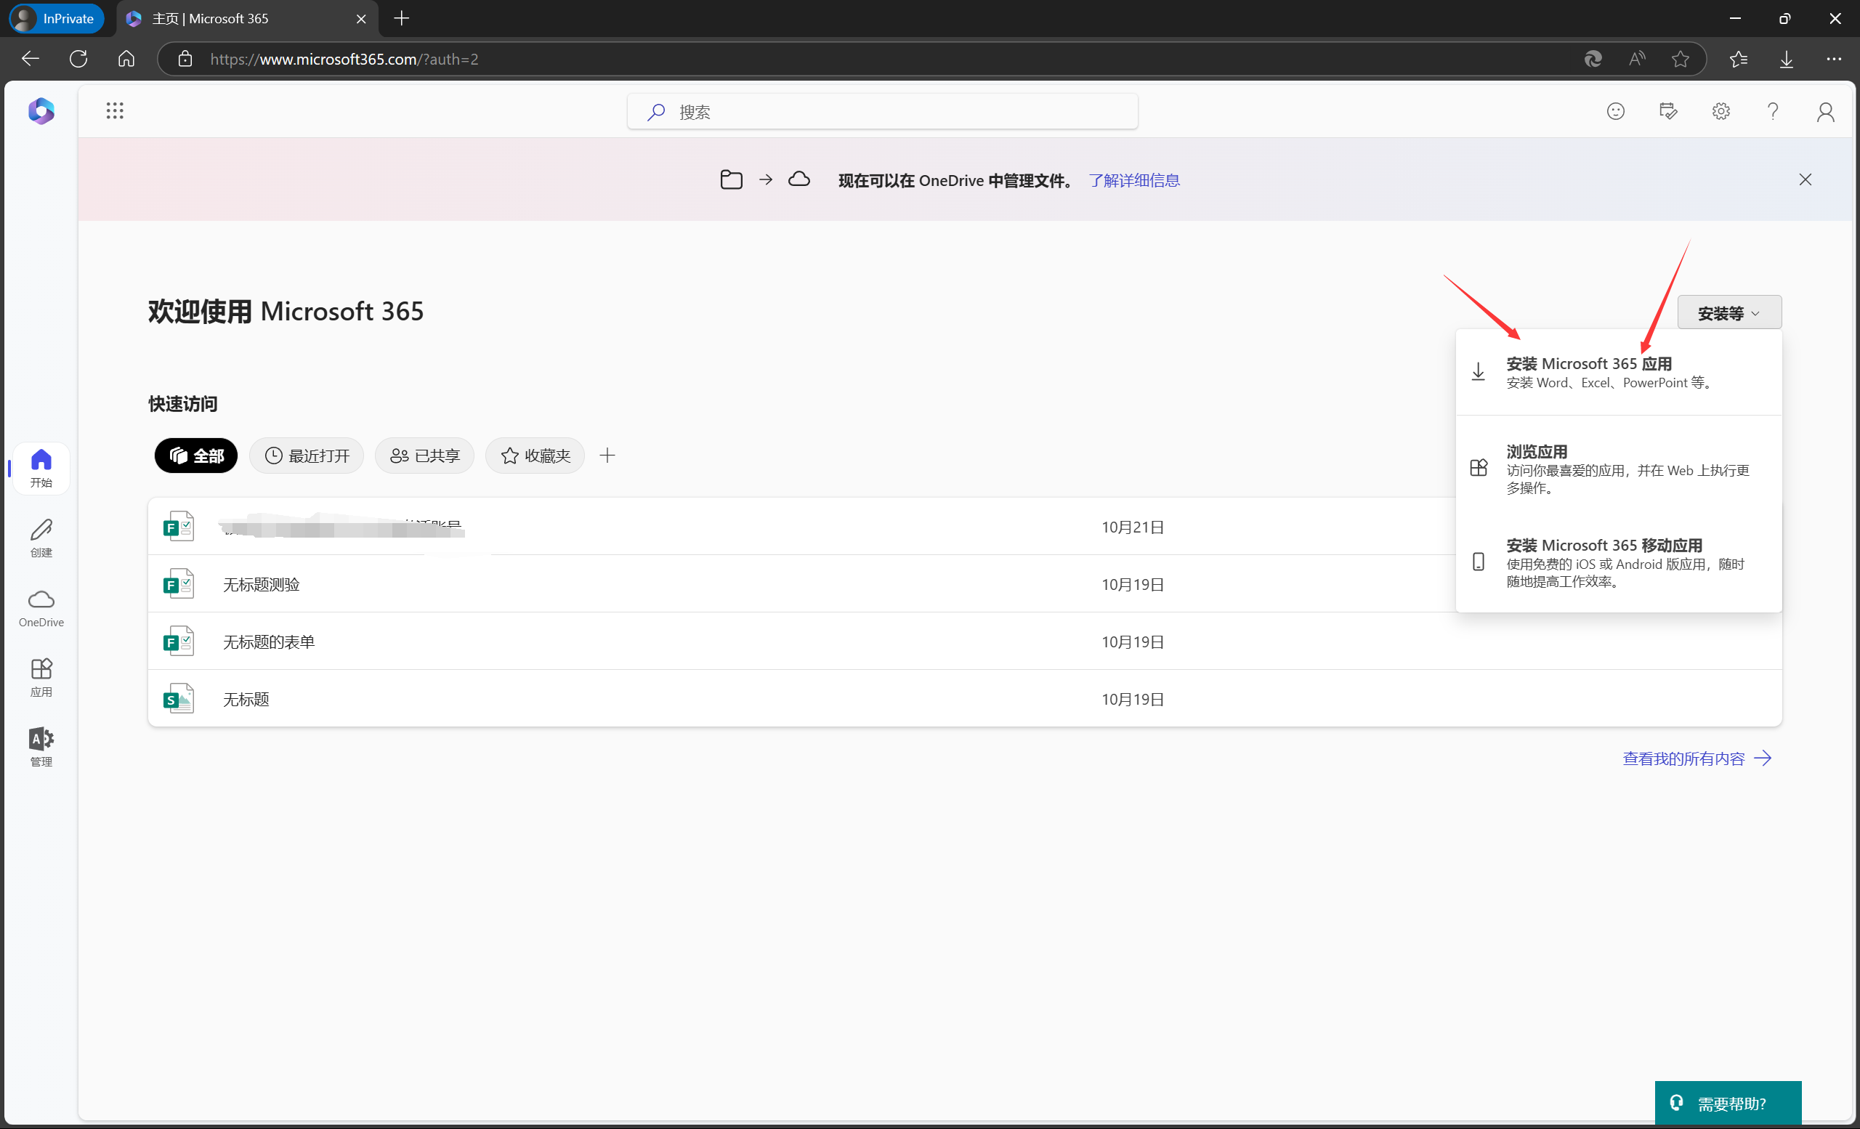The image size is (1860, 1129).
Task: Close the OneDrive banner notification
Action: tap(1806, 179)
